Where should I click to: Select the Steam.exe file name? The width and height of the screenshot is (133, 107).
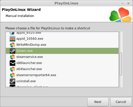point(24,51)
